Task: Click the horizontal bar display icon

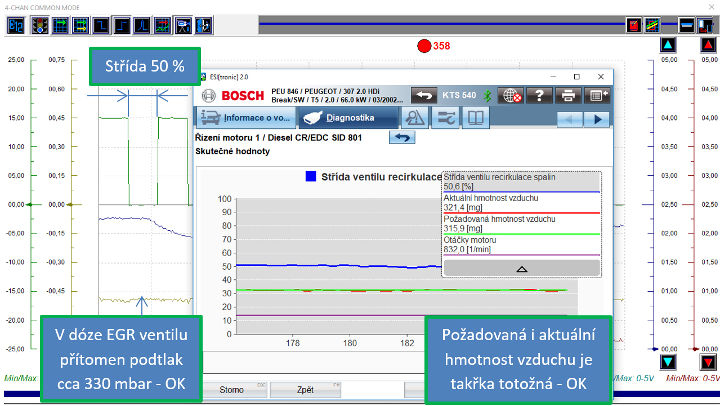Action: [x=687, y=25]
